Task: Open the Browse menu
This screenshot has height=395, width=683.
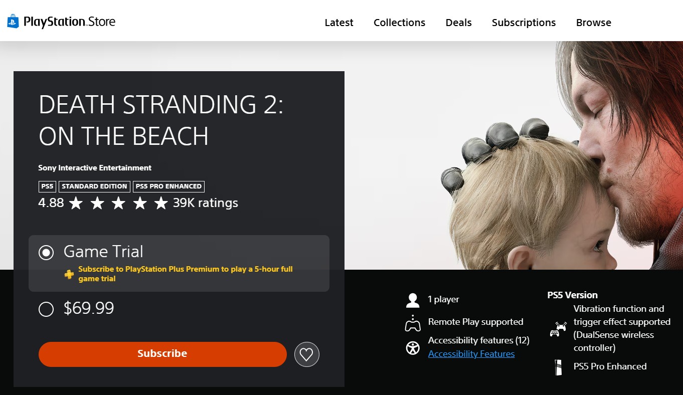Action: click(x=593, y=23)
